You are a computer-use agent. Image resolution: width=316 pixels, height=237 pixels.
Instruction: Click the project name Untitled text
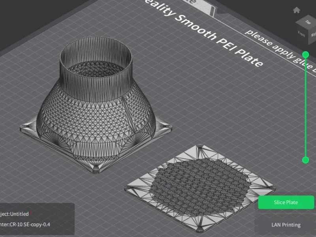click(x=19, y=214)
